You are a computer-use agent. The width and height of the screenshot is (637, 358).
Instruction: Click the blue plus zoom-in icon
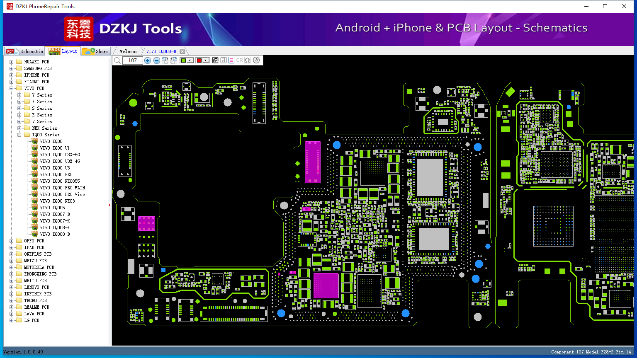pyautogui.click(x=148, y=60)
